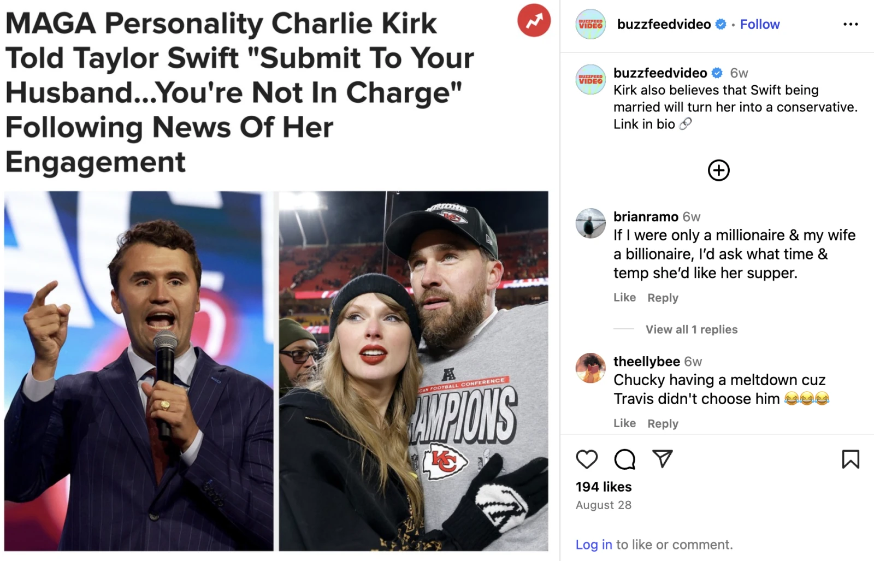Open the buzzfeedvideo username link
The image size is (874, 561).
pos(664,24)
